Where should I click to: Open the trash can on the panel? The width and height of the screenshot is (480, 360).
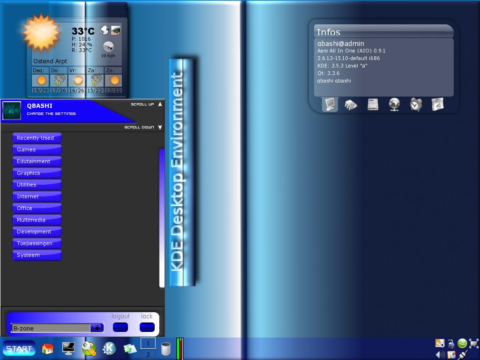click(165, 349)
